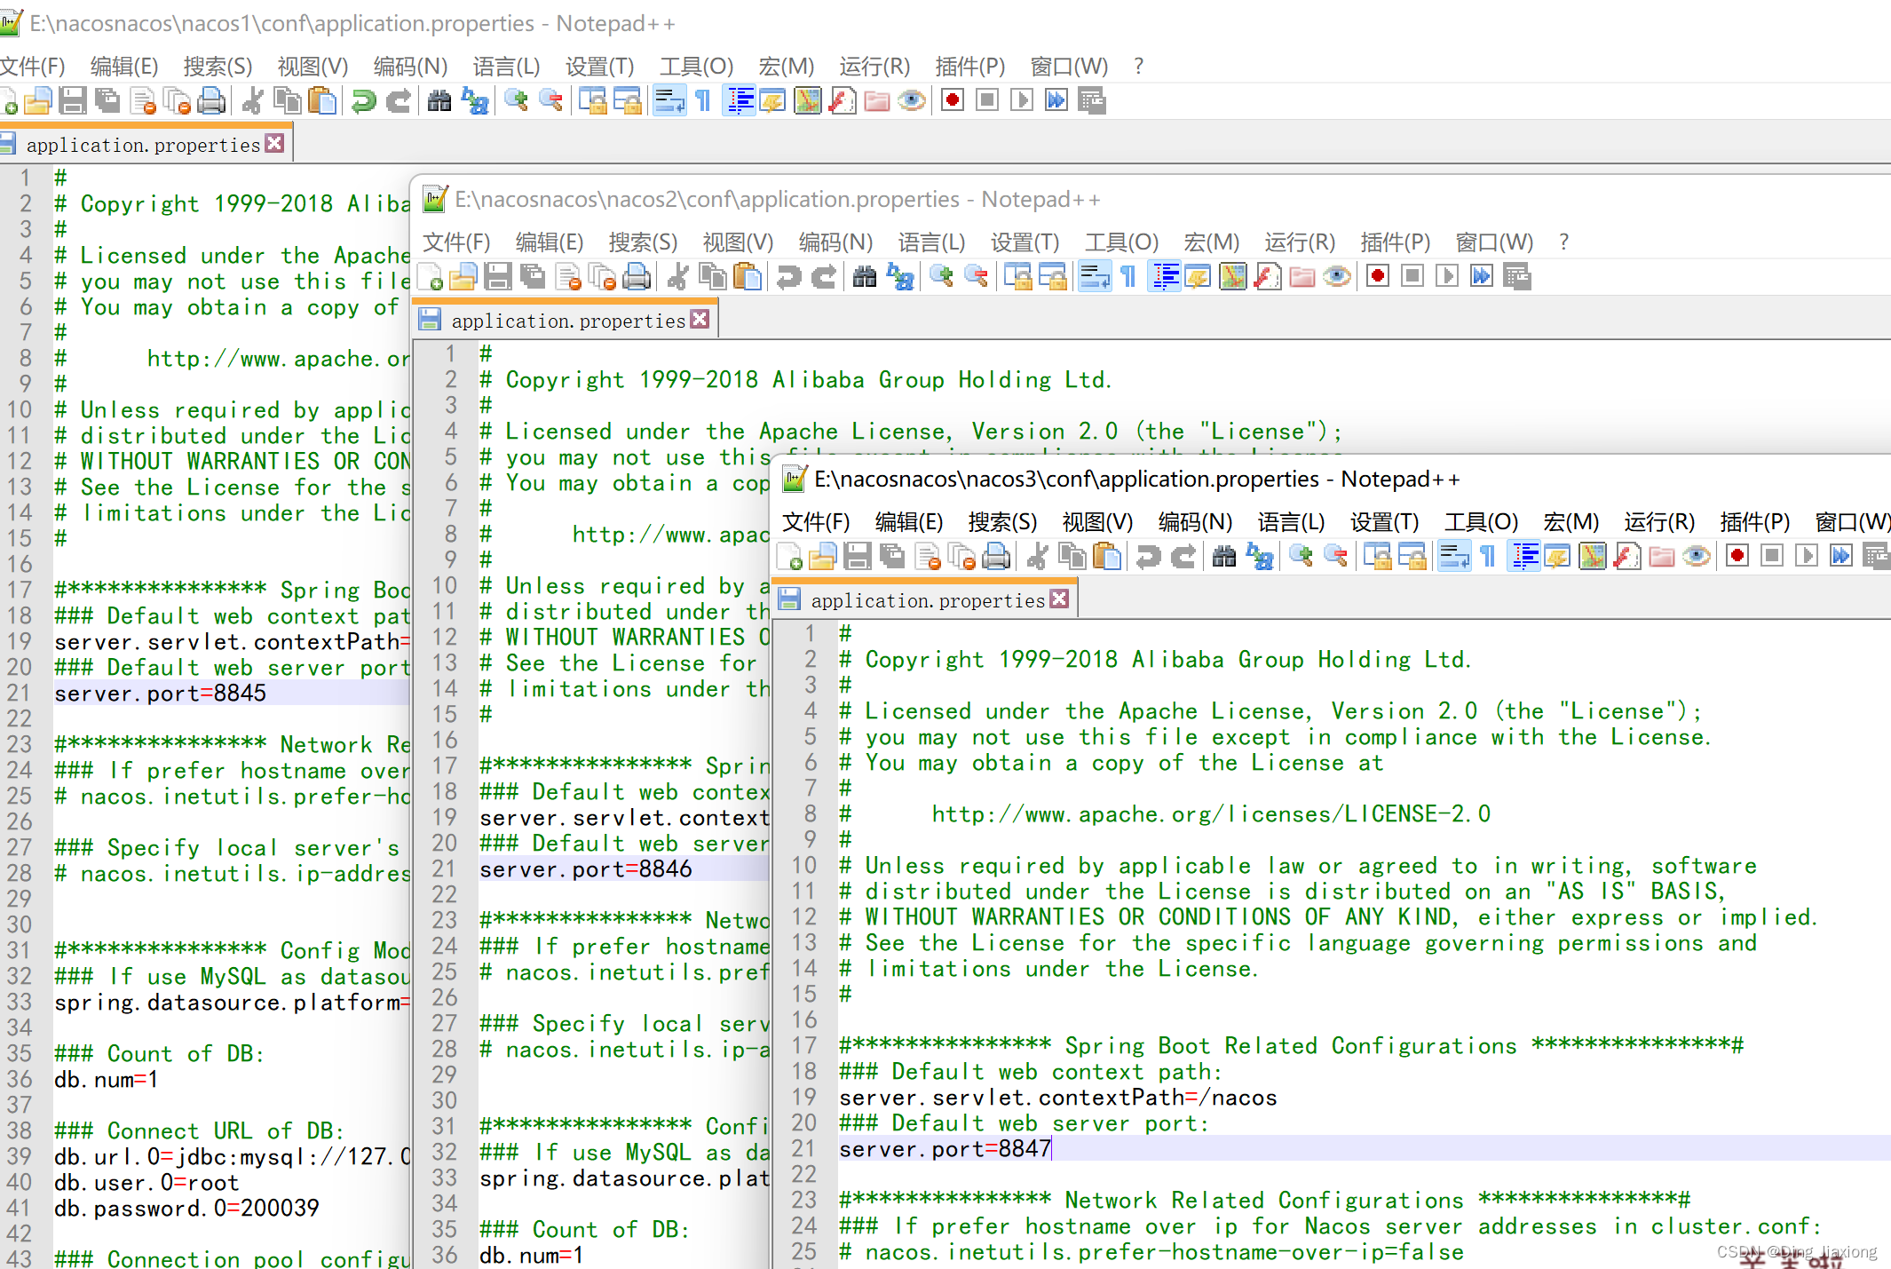This screenshot has height=1269, width=1891.
Task: Toggle show all characters in nacos2 toolbar
Action: point(1128,276)
